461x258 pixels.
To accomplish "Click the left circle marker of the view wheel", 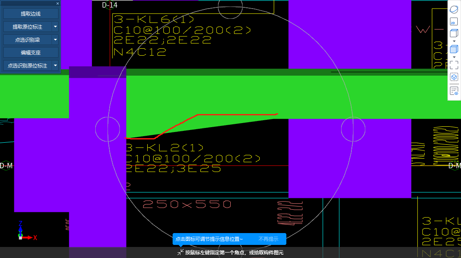I will pyautogui.click(x=108, y=129).
